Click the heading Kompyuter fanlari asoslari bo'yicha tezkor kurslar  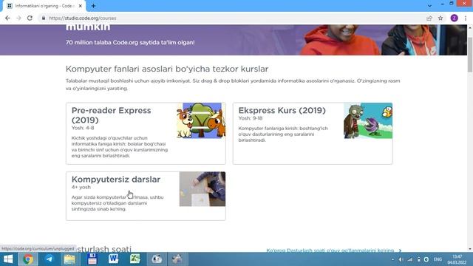(x=167, y=69)
